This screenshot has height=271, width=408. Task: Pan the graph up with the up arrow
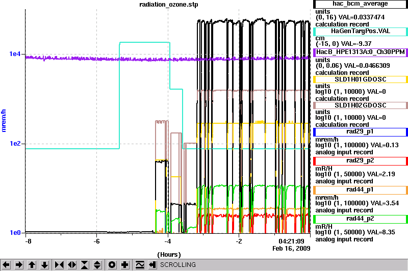click(32, 265)
